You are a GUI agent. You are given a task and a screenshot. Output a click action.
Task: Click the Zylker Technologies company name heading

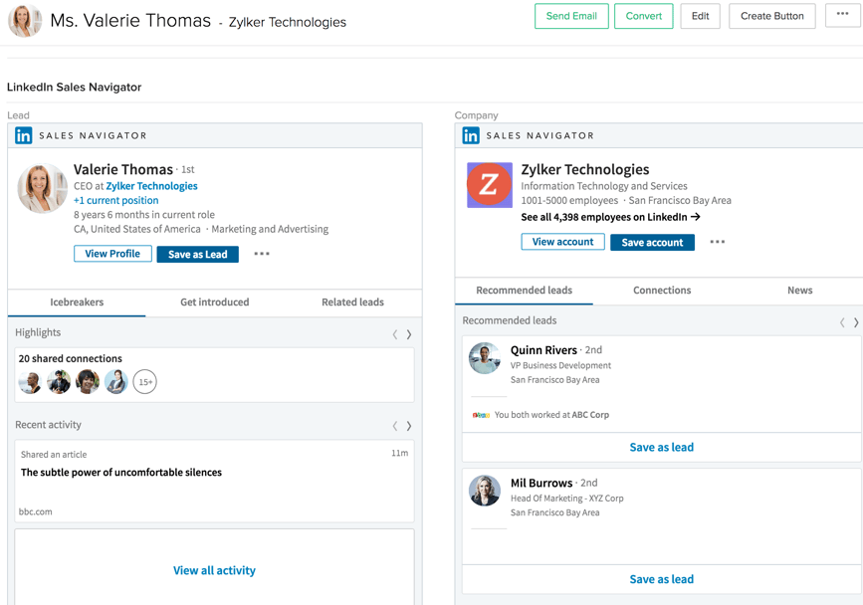[585, 169]
